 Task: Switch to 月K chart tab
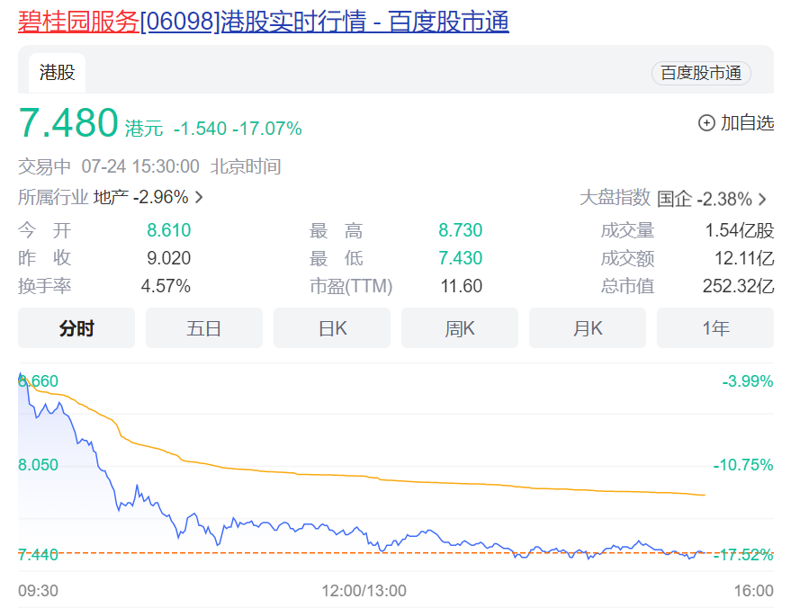588,328
